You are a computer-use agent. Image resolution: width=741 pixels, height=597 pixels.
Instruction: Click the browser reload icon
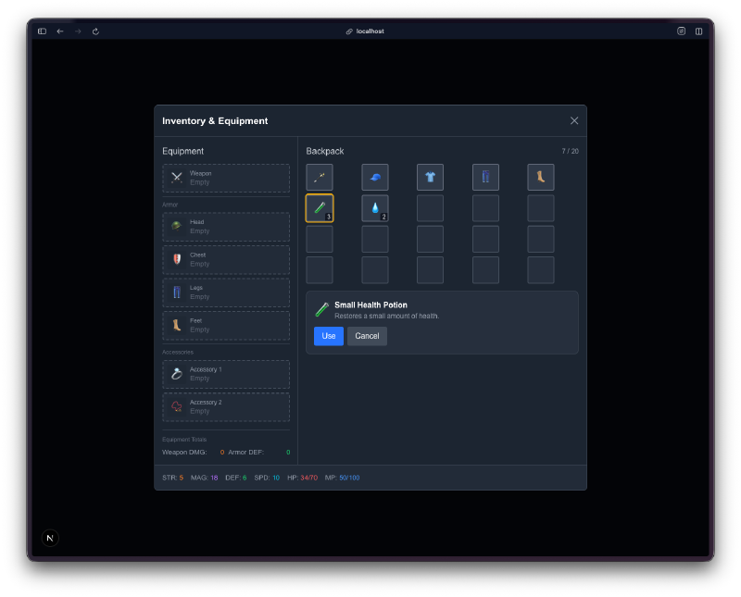click(x=95, y=31)
